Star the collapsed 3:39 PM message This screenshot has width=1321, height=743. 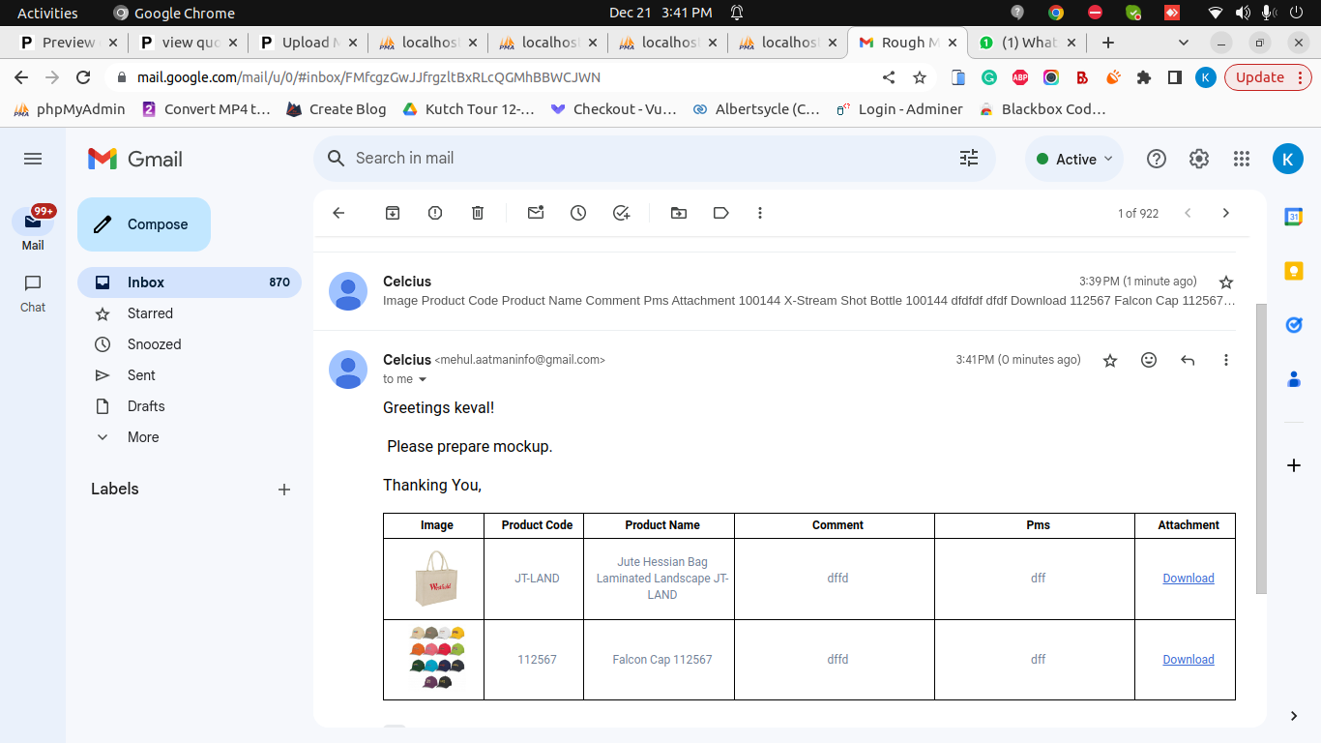pos(1226,282)
